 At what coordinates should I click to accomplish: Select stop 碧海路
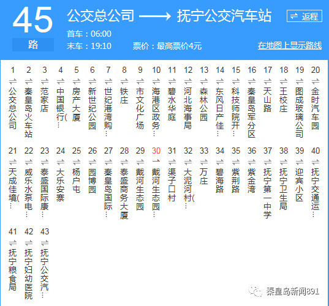220,181
